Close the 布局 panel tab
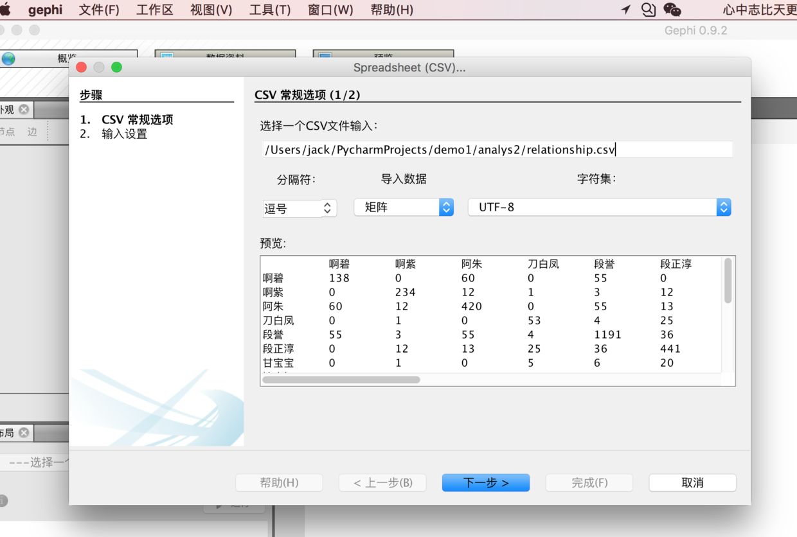 click(24, 432)
